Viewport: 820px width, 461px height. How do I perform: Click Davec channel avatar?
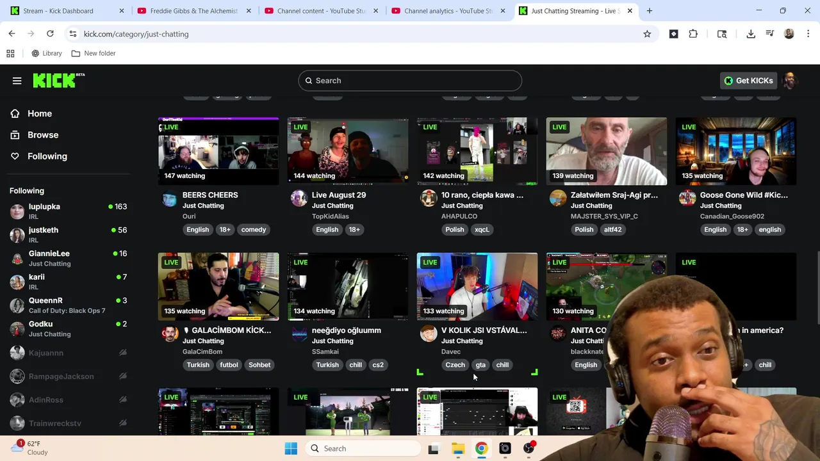[429, 334]
